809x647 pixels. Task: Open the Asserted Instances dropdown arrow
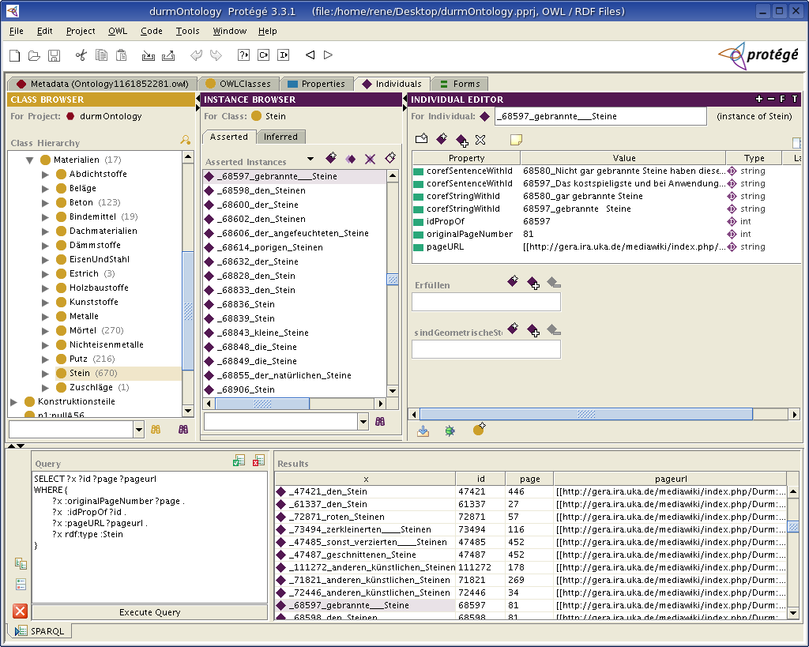(x=310, y=160)
